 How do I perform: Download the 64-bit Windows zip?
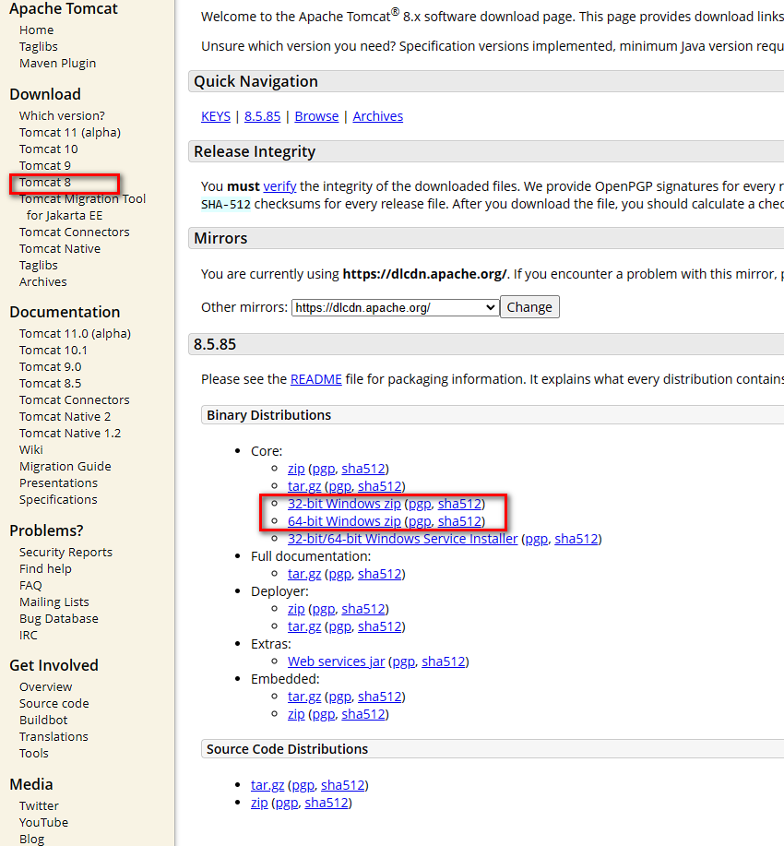pyautogui.click(x=344, y=521)
